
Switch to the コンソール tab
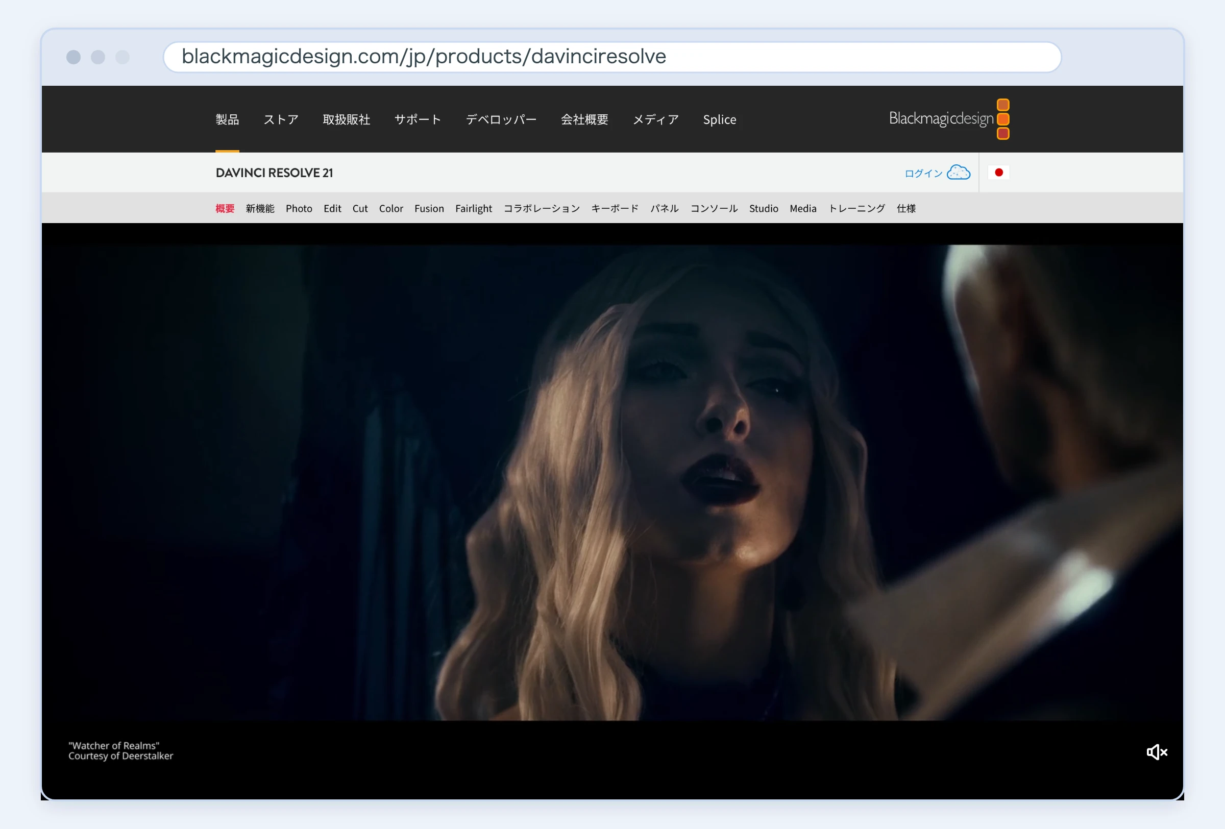(714, 208)
